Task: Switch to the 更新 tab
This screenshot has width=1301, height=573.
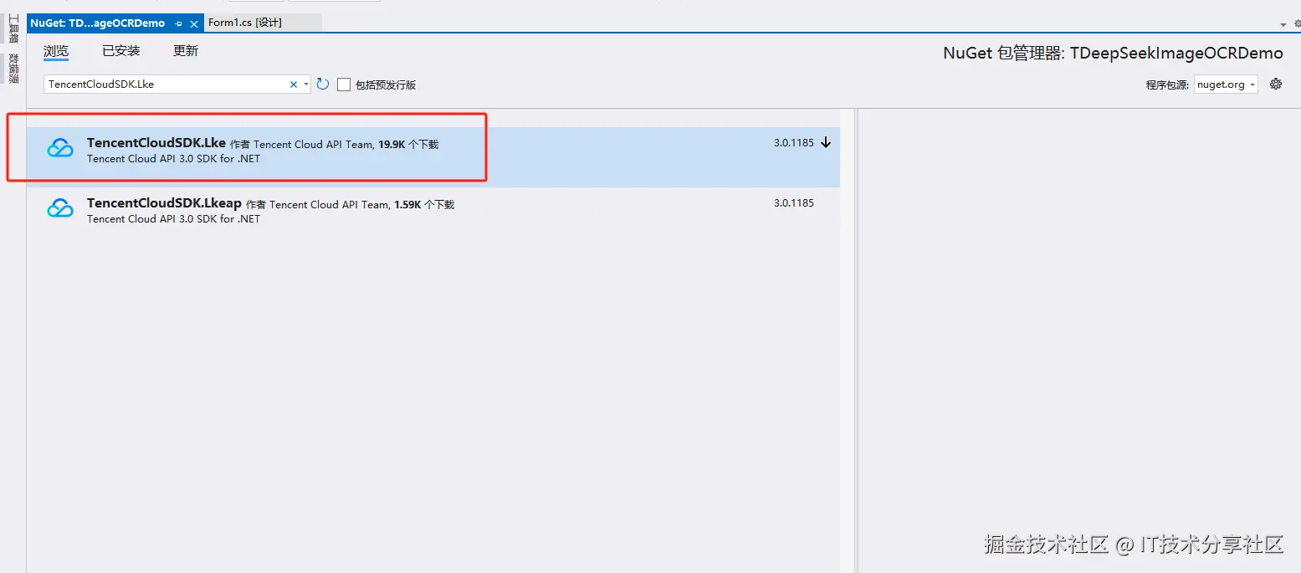Action: [x=186, y=51]
